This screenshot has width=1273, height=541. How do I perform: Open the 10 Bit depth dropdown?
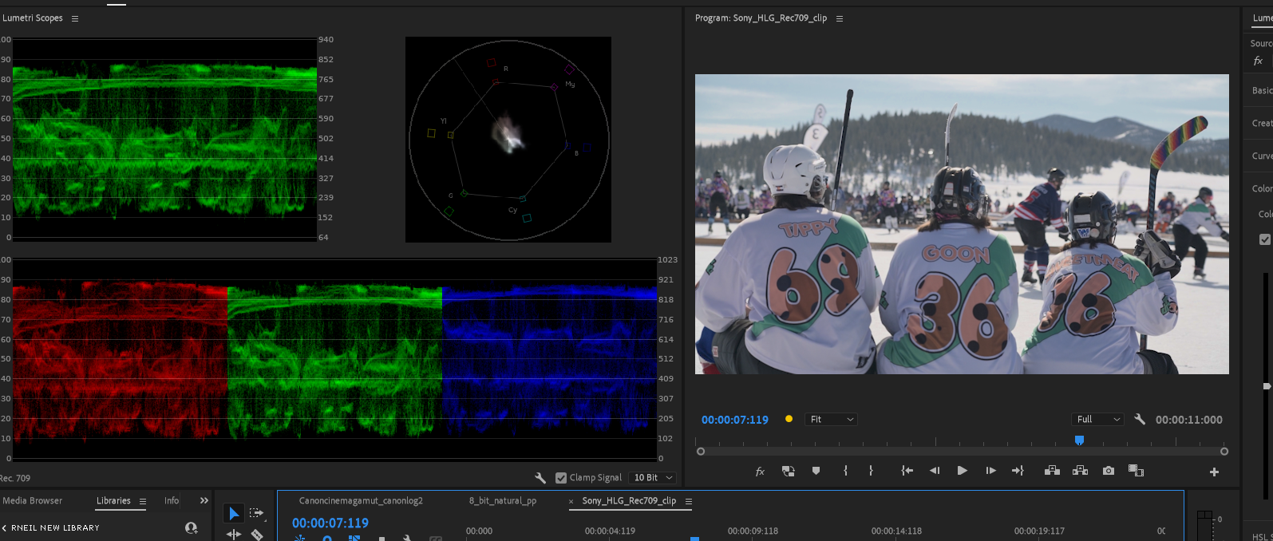653,478
